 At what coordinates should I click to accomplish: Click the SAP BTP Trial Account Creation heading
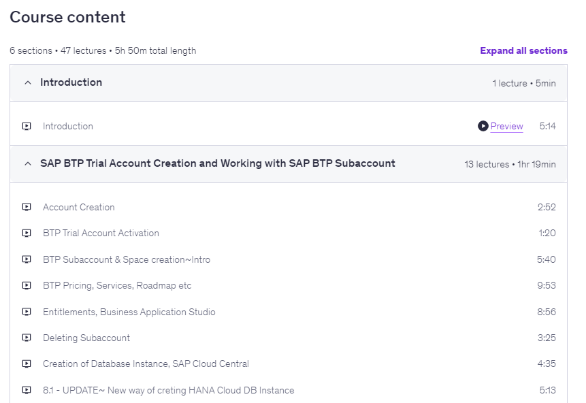217,163
